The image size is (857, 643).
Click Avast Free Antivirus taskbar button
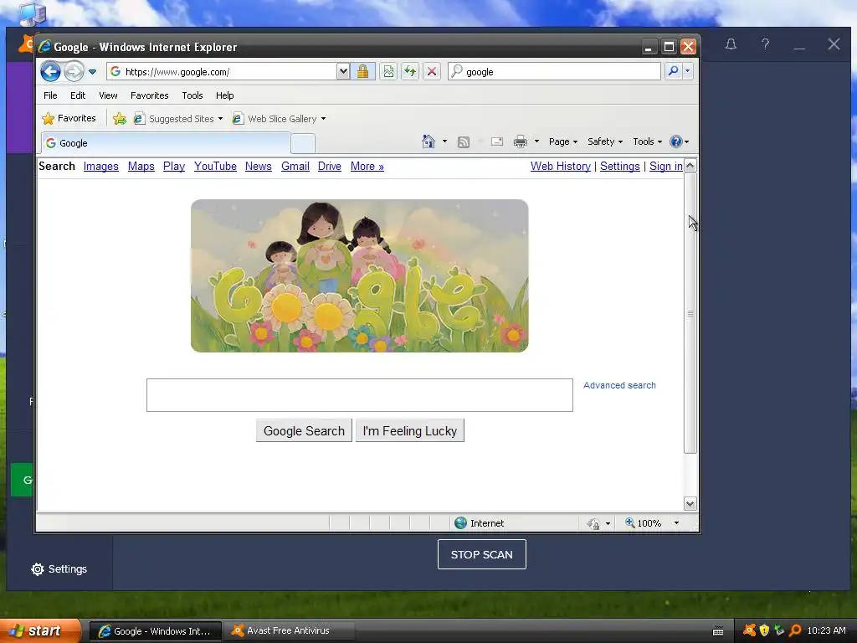290,631
